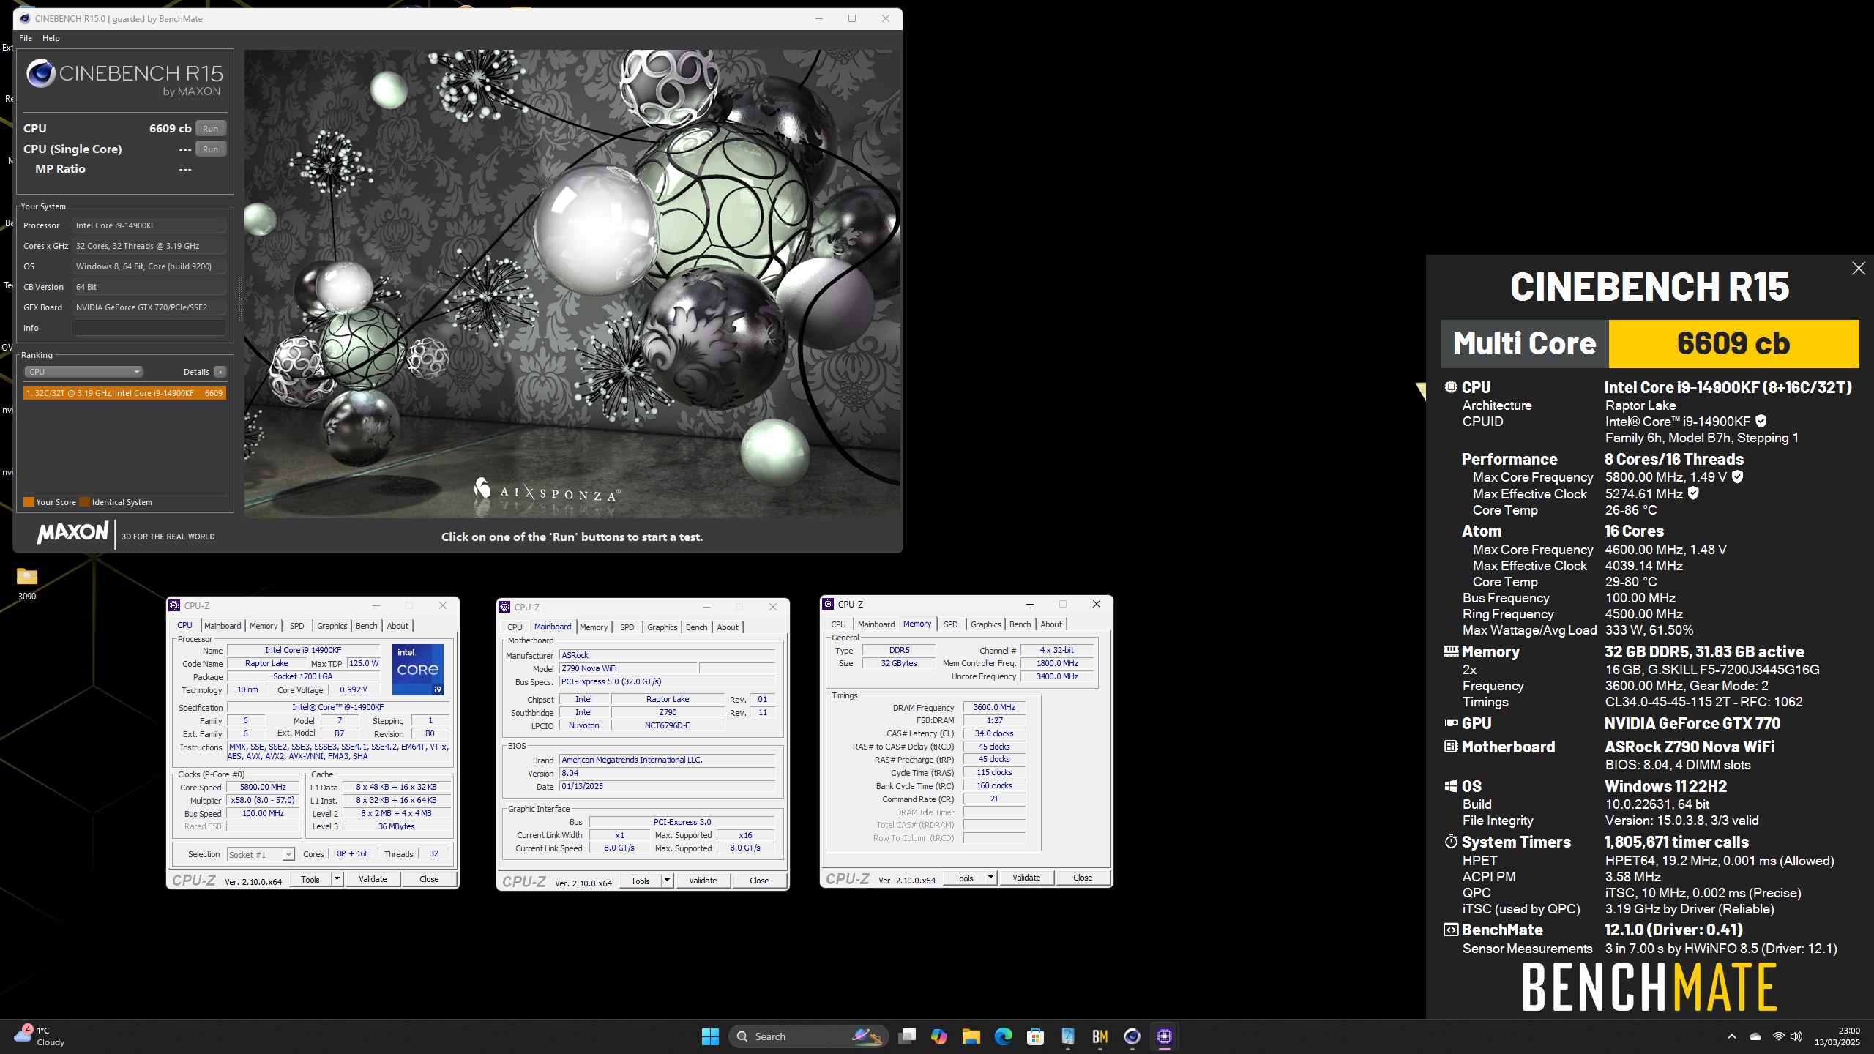The image size is (1874, 1054).
Task: Click Validate in first CPU-Z window
Action: (373, 879)
